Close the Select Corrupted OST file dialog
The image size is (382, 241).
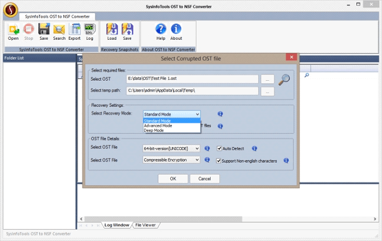pyautogui.click(x=291, y=57)
